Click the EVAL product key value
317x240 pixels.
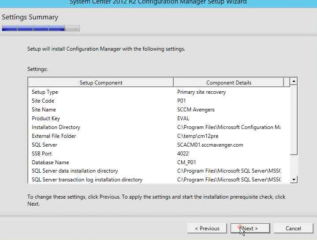point(183,118)
